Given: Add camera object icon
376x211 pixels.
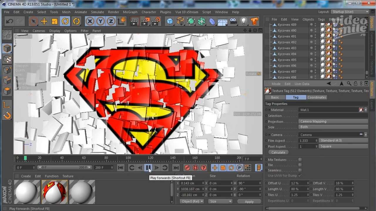Looking at the screenshot, I should click(x=233, y=21).
